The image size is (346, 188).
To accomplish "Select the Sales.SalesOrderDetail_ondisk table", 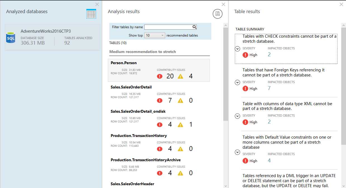I will [x=159, y=119].
